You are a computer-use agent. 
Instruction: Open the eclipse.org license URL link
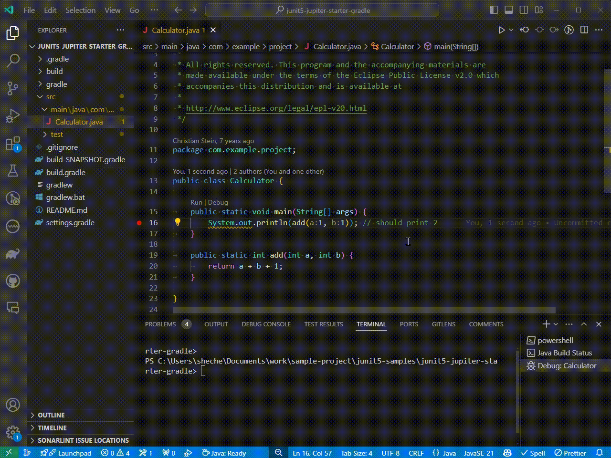276,108
